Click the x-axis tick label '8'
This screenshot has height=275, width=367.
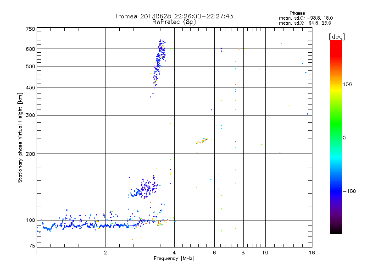click(243, 253)
